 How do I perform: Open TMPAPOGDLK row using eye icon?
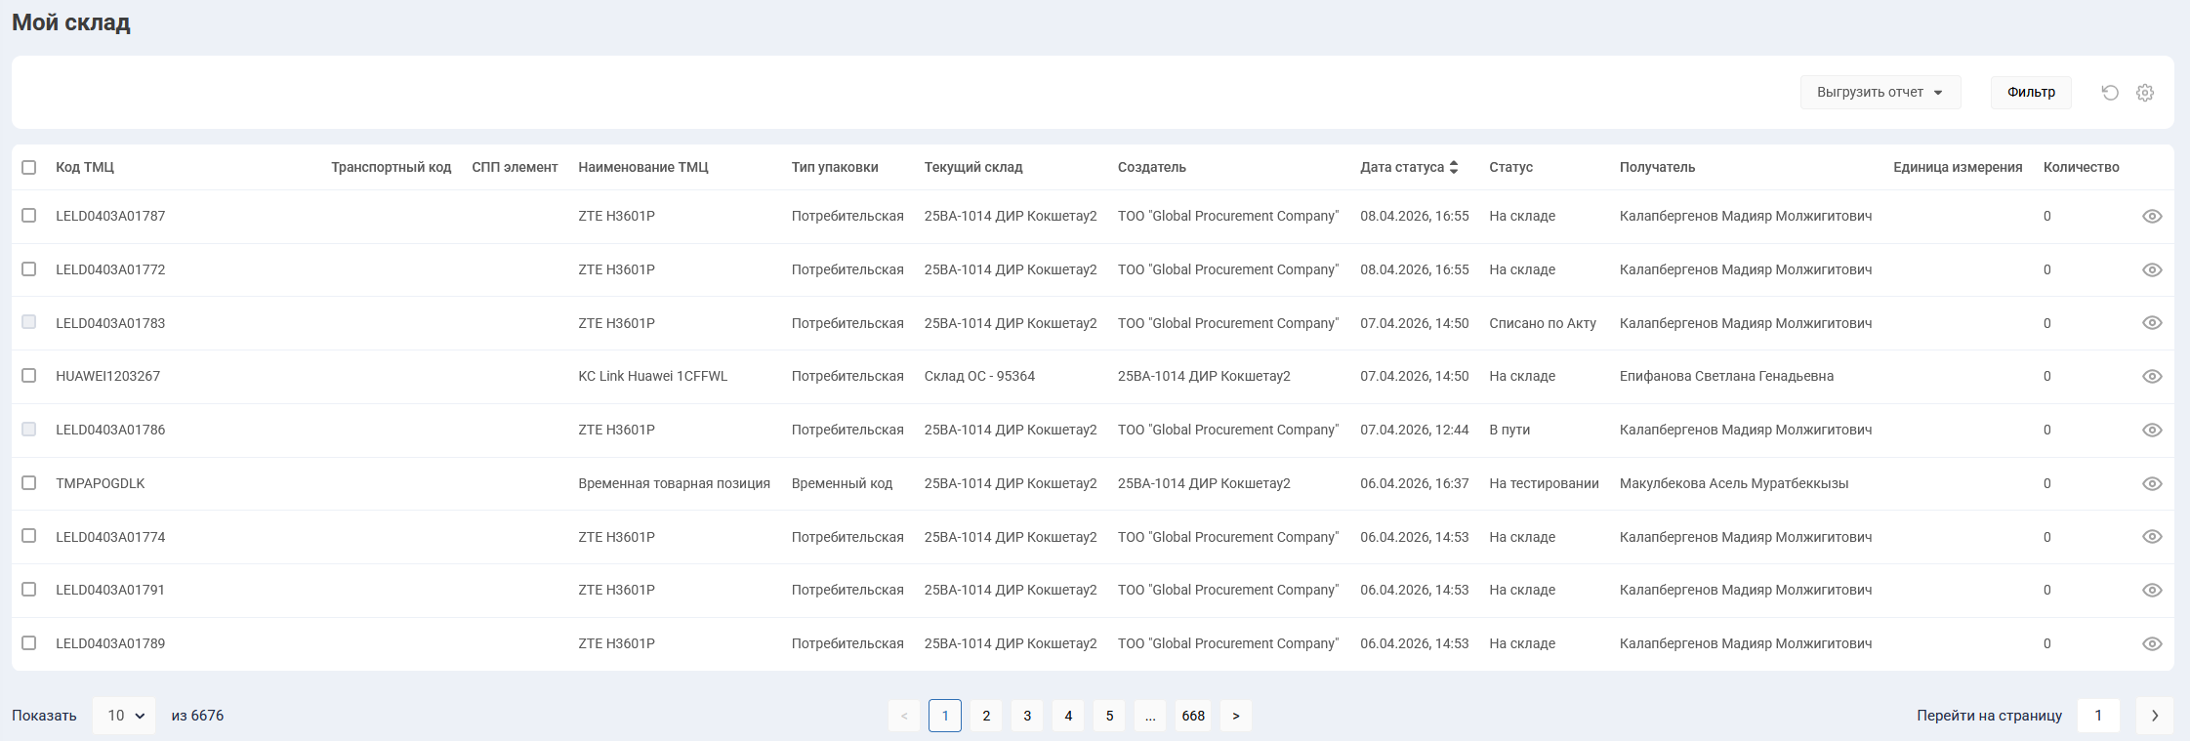pos(2152,484)
